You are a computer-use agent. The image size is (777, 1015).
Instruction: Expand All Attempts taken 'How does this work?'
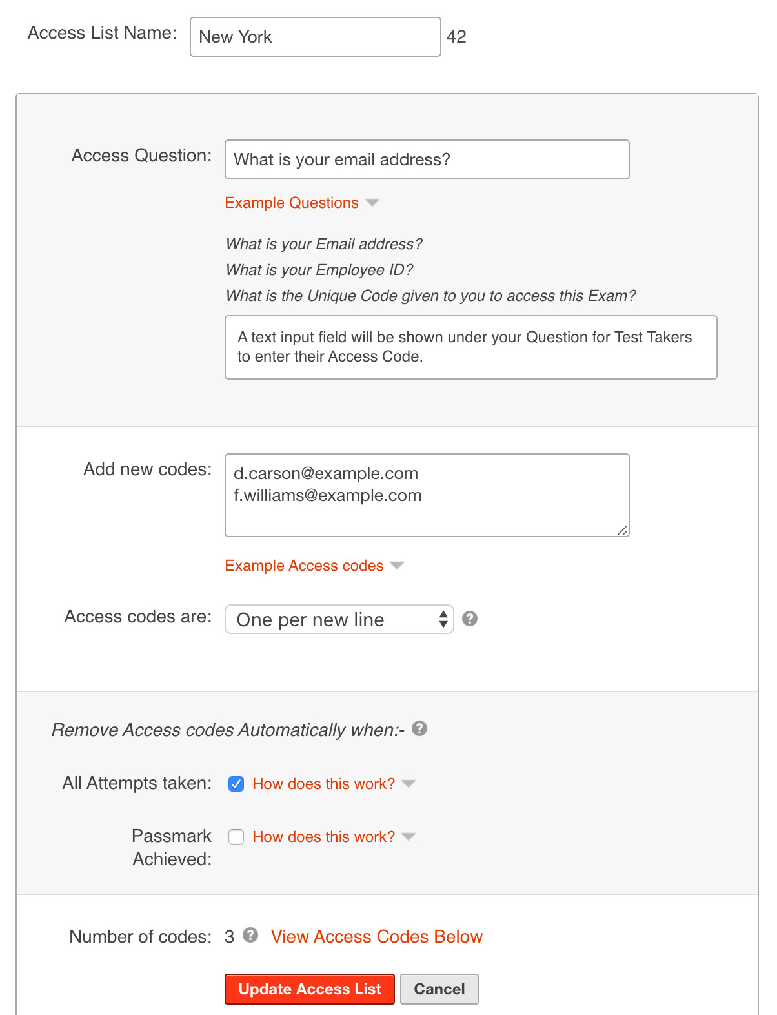pyautogui.click(x=323, y=784)
